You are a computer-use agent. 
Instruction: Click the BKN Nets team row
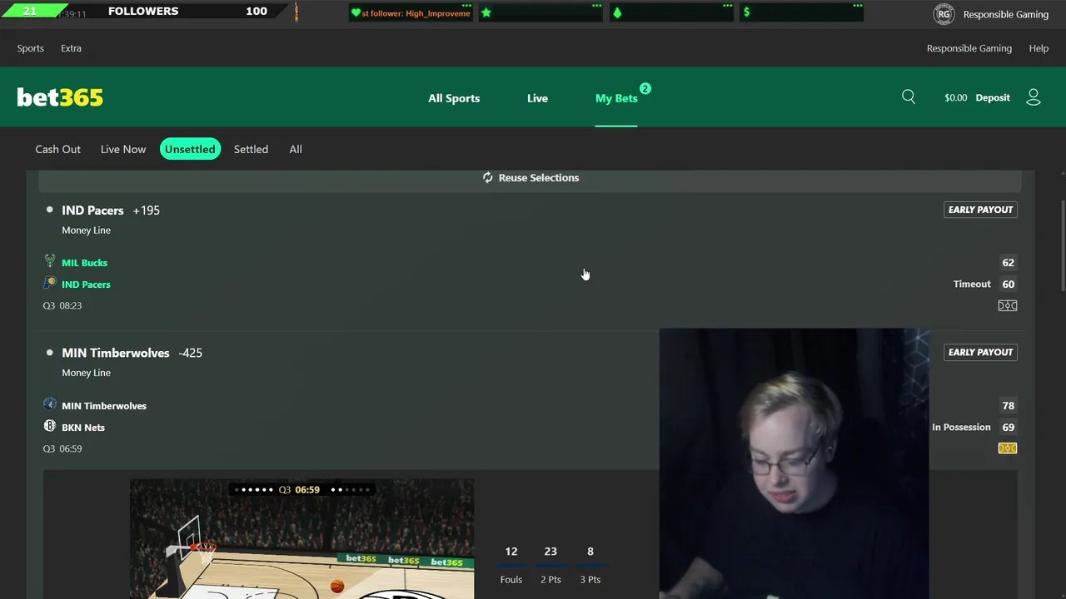coord(83,428)
